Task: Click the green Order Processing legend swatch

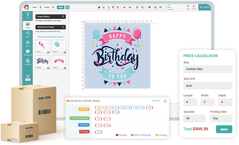Action: pos(132,135)
